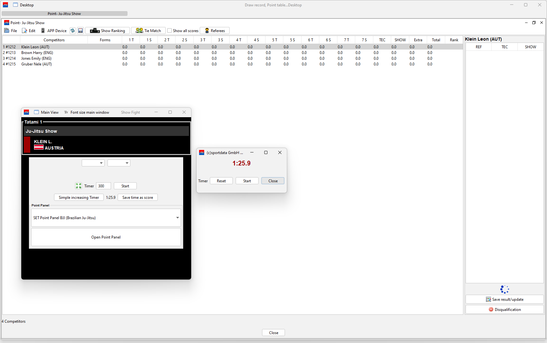Click the Disqualification button
The height and width of the screenshot is (343, 547).
click(x=504, y=309)
